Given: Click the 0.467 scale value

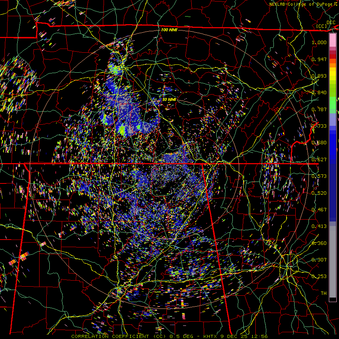Looking at the screenshot, I should coord(319,210).
